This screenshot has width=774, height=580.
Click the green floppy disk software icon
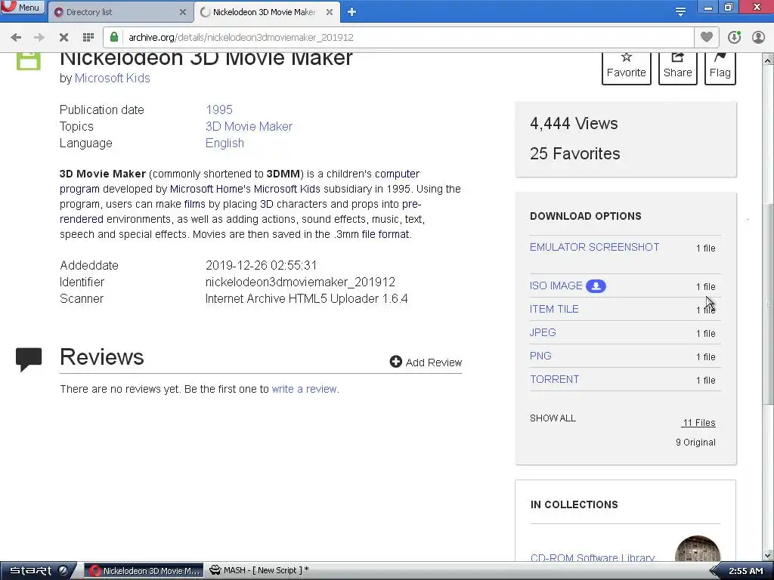[29, 61]
